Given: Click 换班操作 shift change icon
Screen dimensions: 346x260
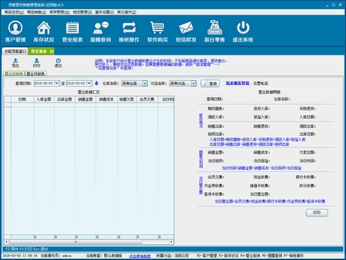Looking at the screenshot, I should click(129, 31).
